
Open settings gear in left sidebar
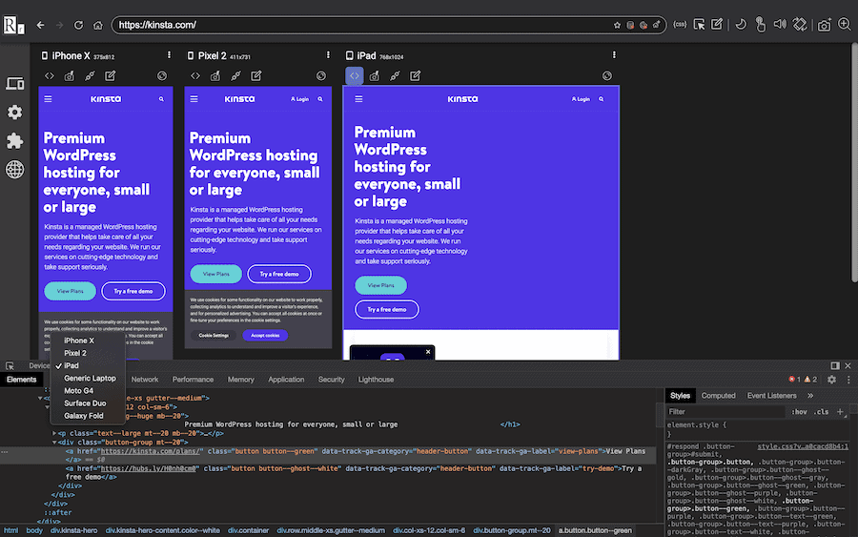pos(14,113)
